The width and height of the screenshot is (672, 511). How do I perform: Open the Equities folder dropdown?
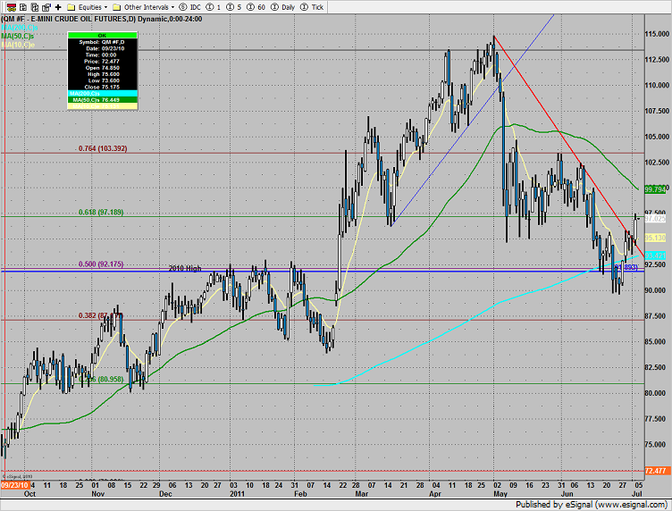coord(88,7)
